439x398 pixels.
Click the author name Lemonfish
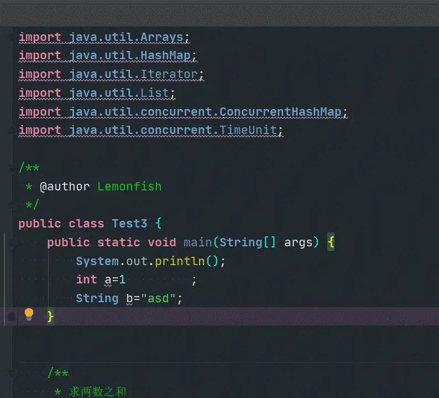(129, 187)
